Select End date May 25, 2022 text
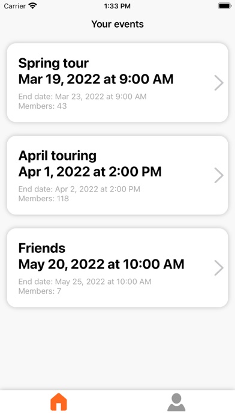The height and width of the screenshot is (418, 235). [85, 282]
